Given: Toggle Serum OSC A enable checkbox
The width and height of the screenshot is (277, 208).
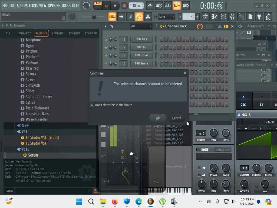Looking at the screenshot, I should [x=239, y=115].
